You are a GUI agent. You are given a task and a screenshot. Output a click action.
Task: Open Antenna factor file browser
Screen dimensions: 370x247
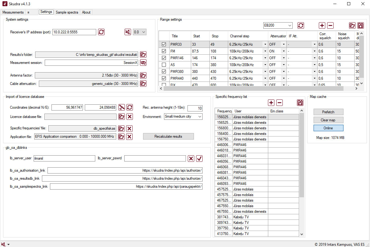(143, 75)
